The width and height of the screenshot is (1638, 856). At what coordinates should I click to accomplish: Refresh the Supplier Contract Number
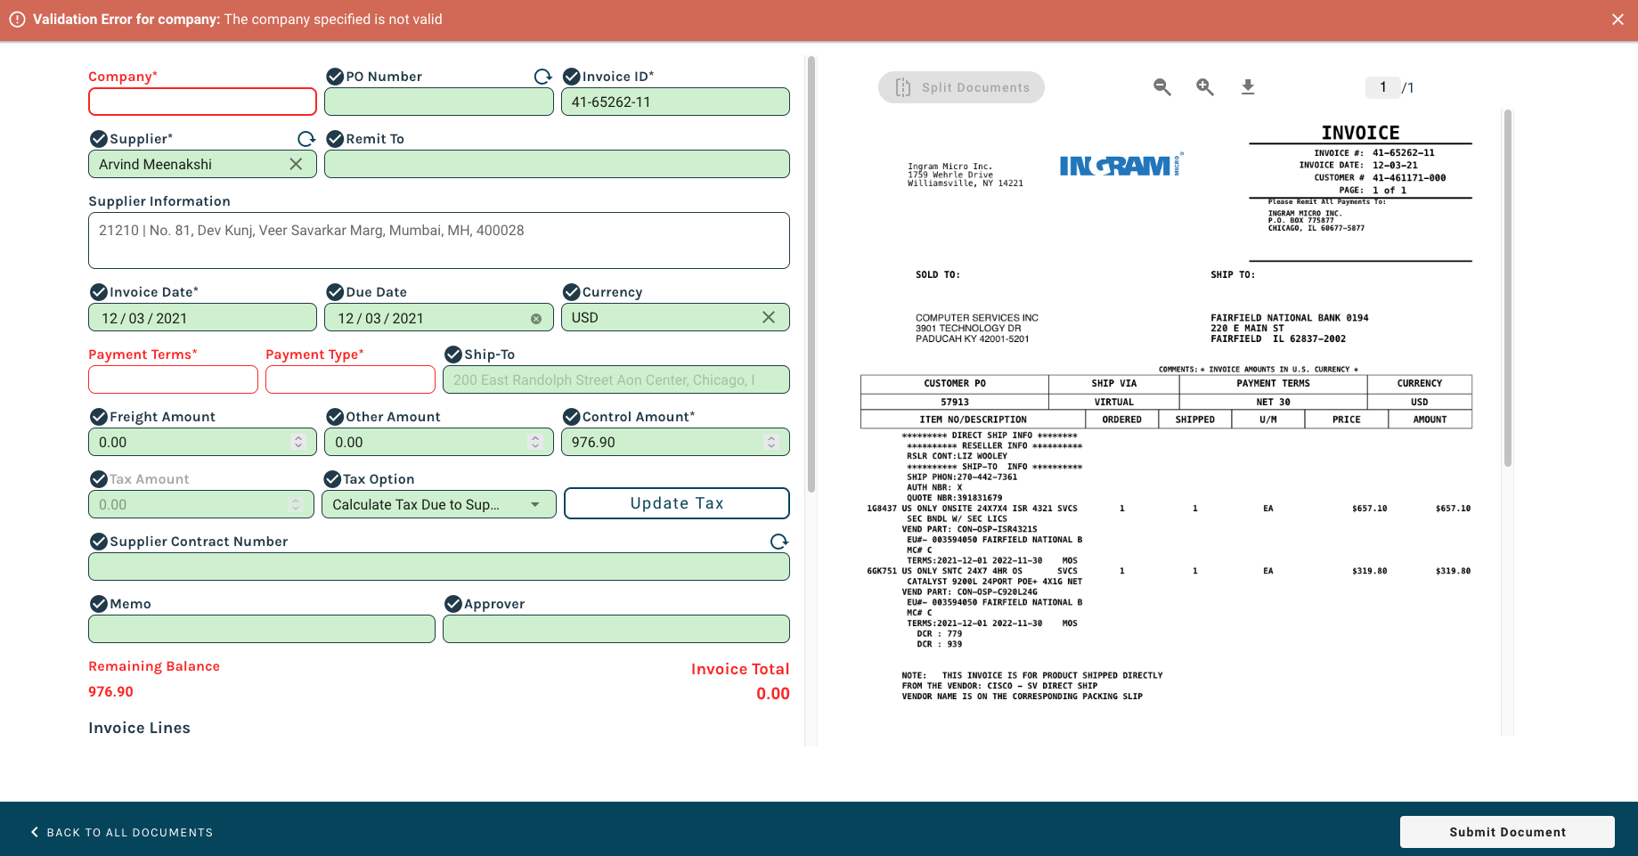778,542
